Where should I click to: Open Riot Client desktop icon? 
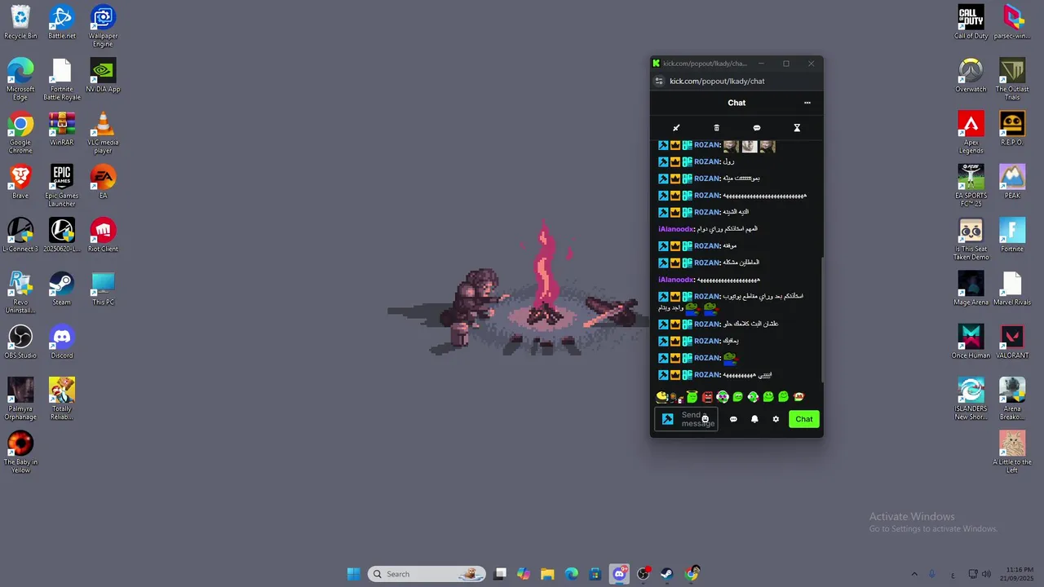click(103, 236)
